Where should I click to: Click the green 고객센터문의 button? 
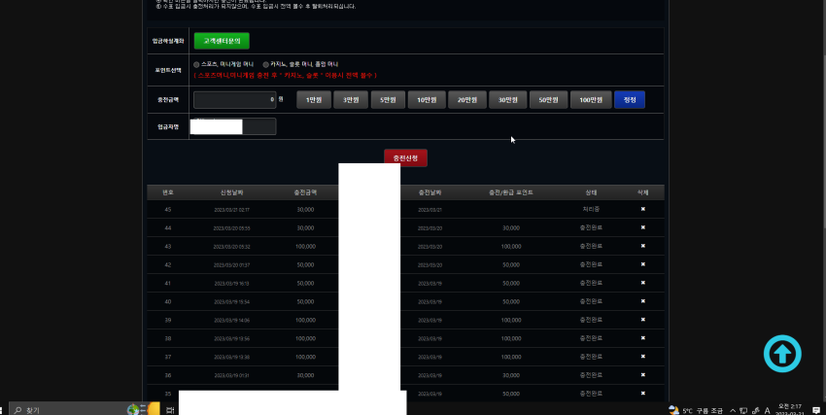[222, 41]
